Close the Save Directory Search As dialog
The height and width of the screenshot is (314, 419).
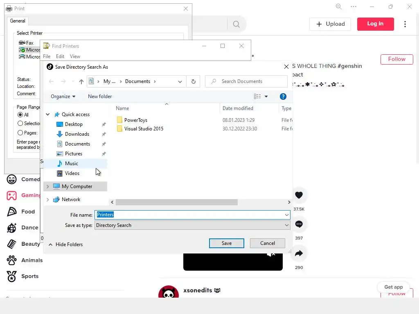[286, 67]
